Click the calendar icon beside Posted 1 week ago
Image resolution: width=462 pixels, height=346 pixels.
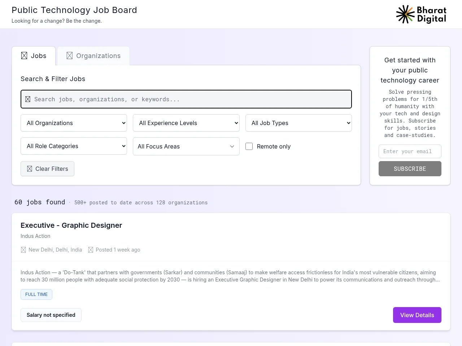(x=91, y=250)
